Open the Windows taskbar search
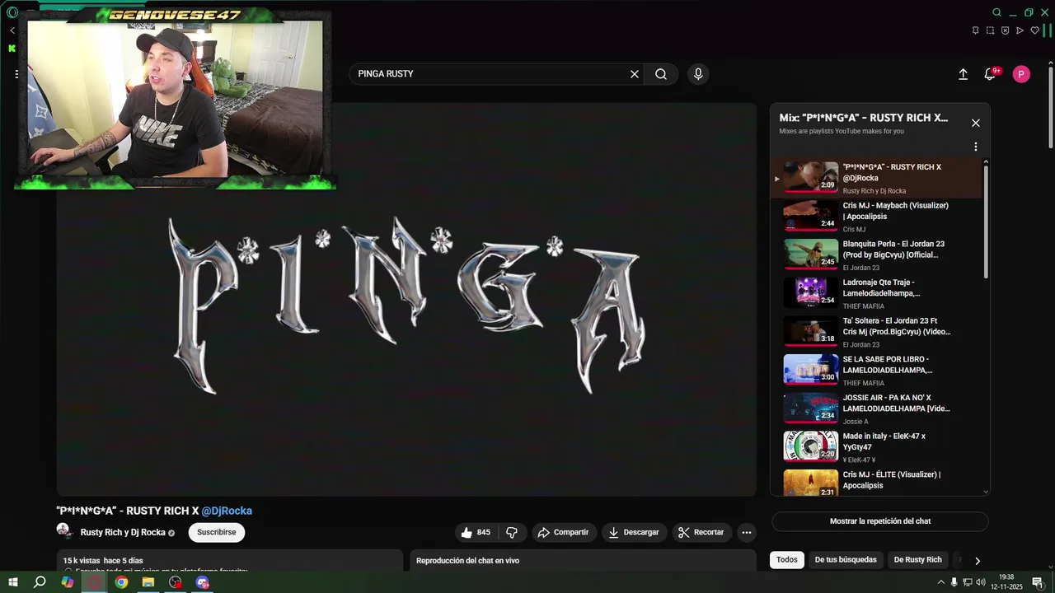This screenshot has height=593, width=1055. (40, 582)
